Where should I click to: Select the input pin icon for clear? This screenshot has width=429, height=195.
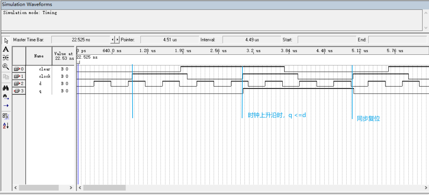tap(17, 69)
